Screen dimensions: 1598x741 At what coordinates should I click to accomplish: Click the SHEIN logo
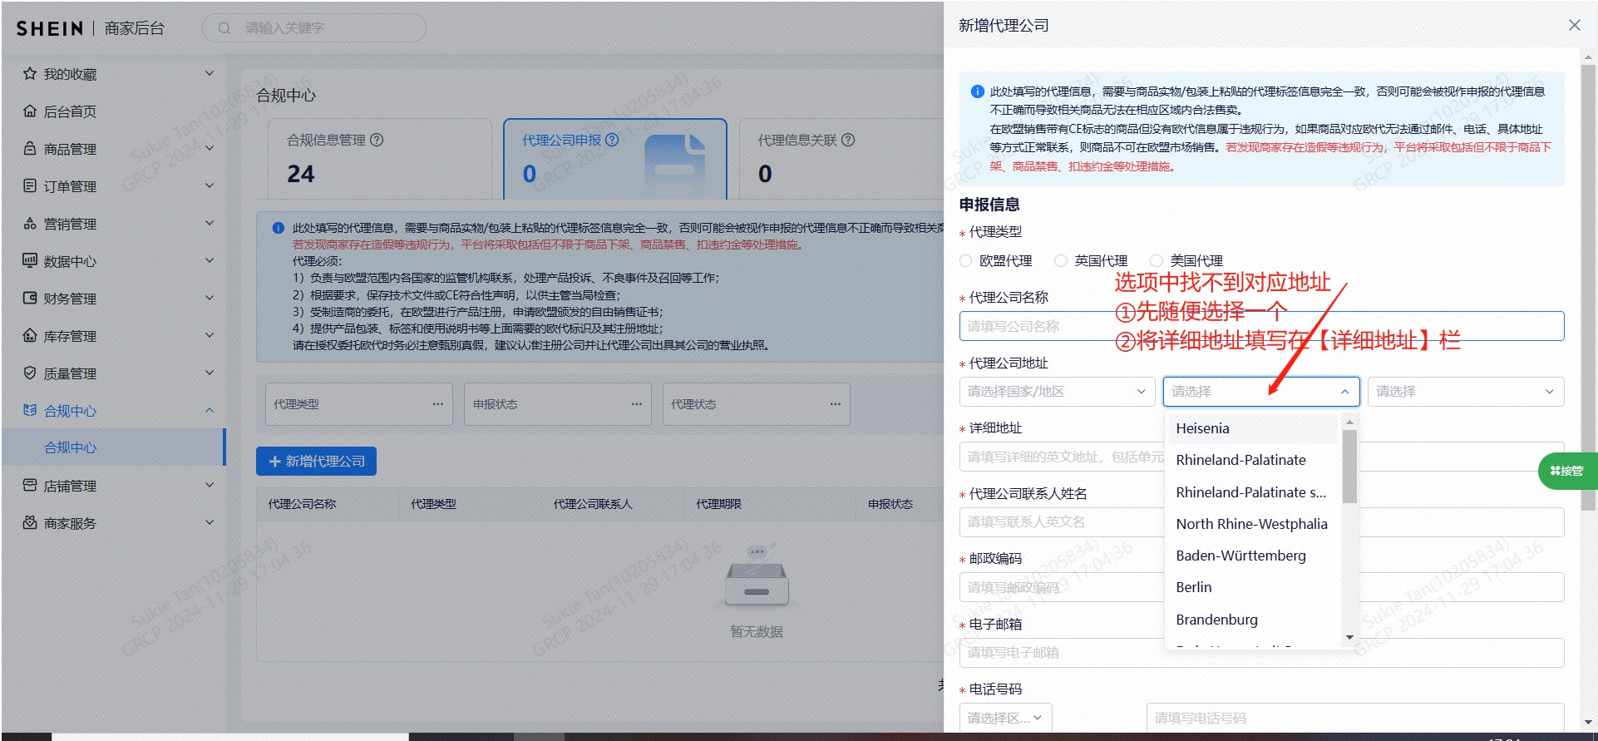(50, 28)
